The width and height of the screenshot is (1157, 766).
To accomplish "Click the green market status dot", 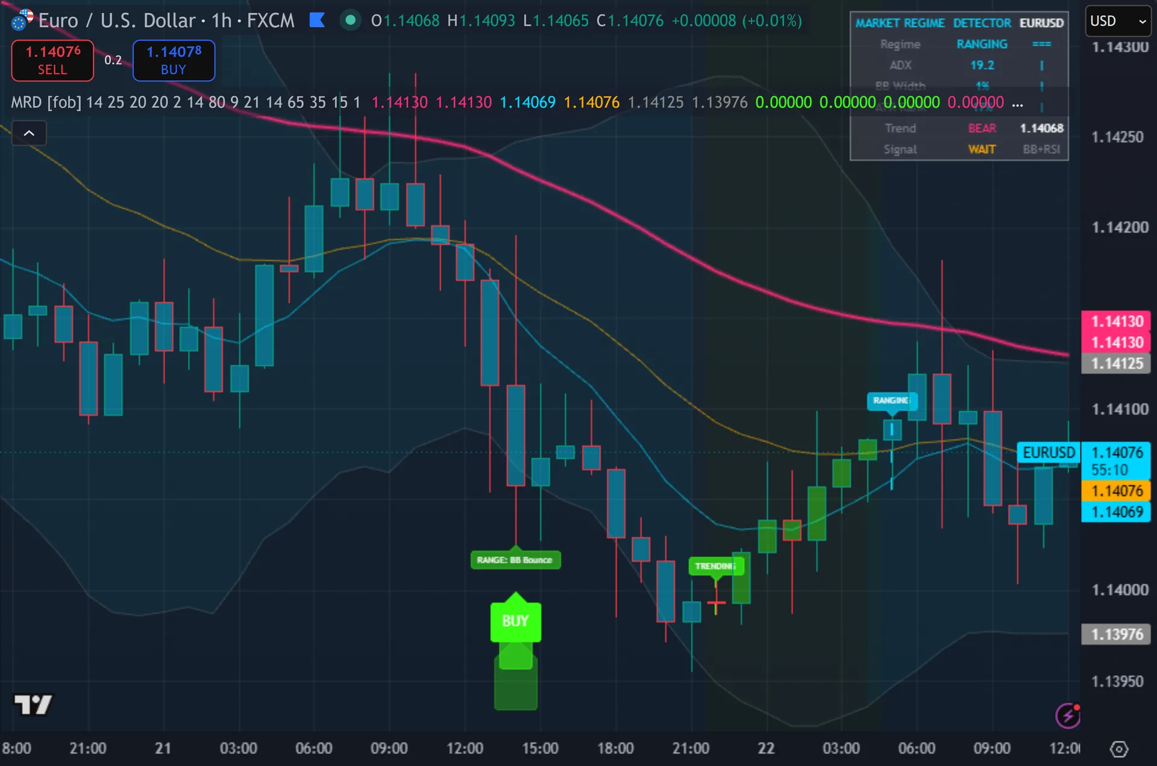I will (x=350, y=20).
